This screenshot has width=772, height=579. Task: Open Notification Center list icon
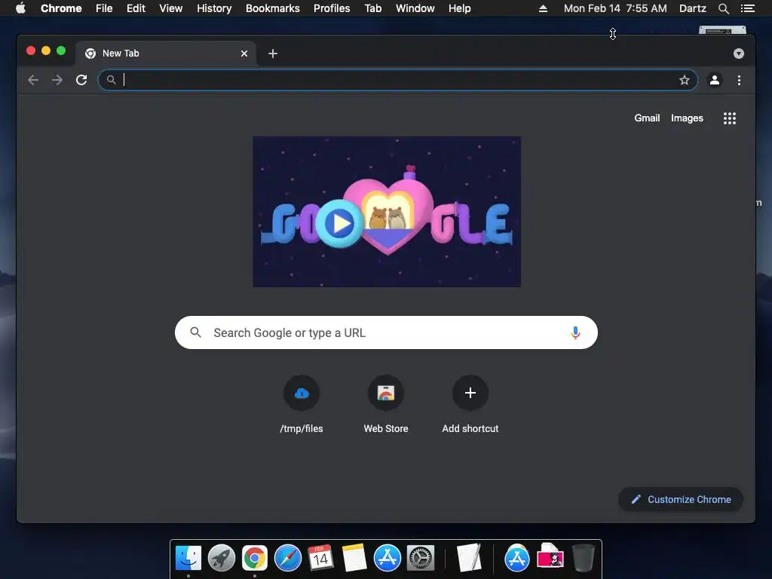[748, 8]
